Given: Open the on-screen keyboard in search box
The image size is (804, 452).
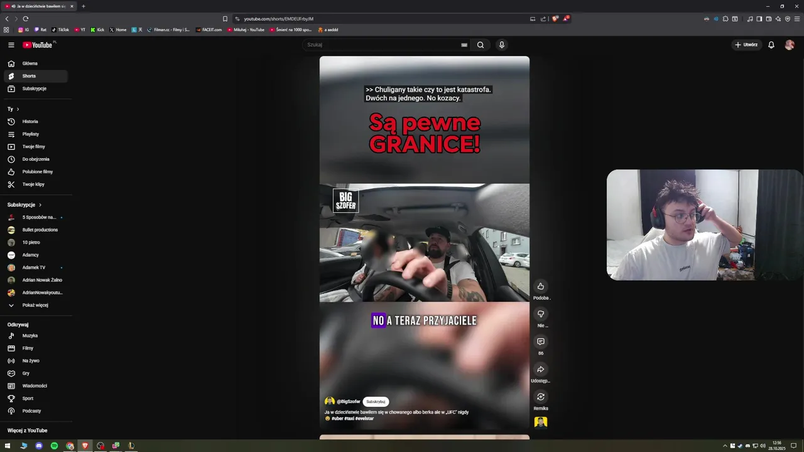Looking at the screenshot, I should click(464, 45).
